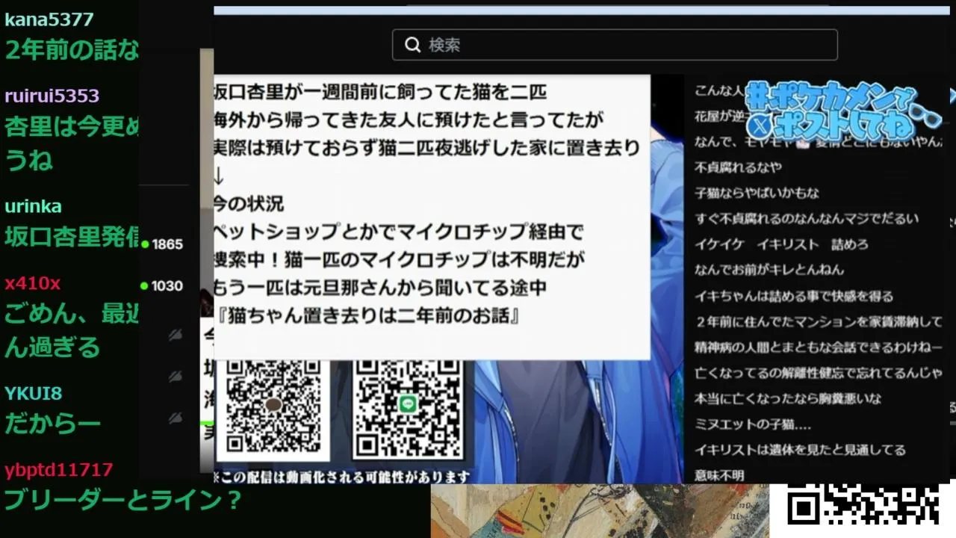The image size is (956, 538).
Task: Click the message ブリーダーとライン？
Action: tap(122, 499)
